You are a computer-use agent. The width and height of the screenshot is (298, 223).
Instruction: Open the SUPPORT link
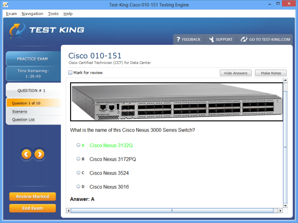(x=224, y=39)
